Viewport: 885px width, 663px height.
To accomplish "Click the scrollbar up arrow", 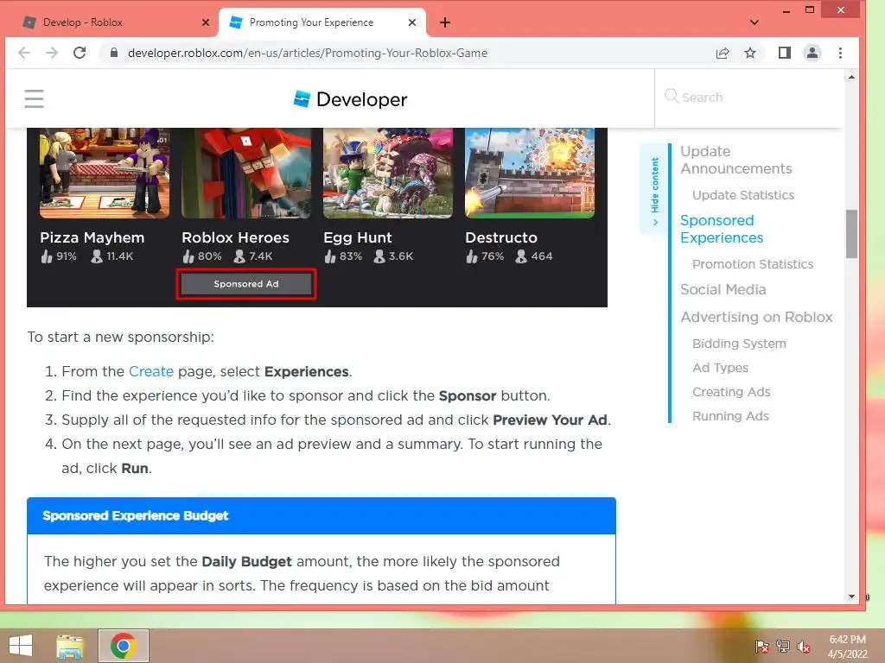I will (x=851, y=77).
